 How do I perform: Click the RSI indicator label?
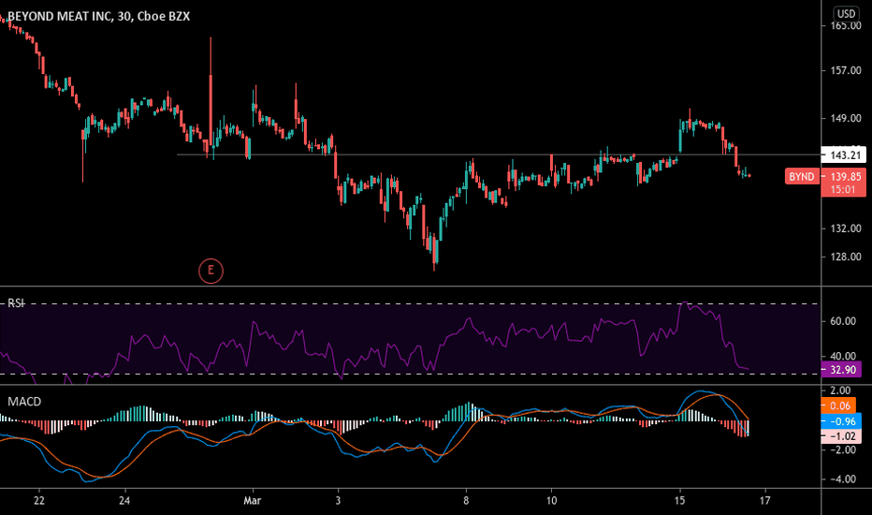point(16,302)
